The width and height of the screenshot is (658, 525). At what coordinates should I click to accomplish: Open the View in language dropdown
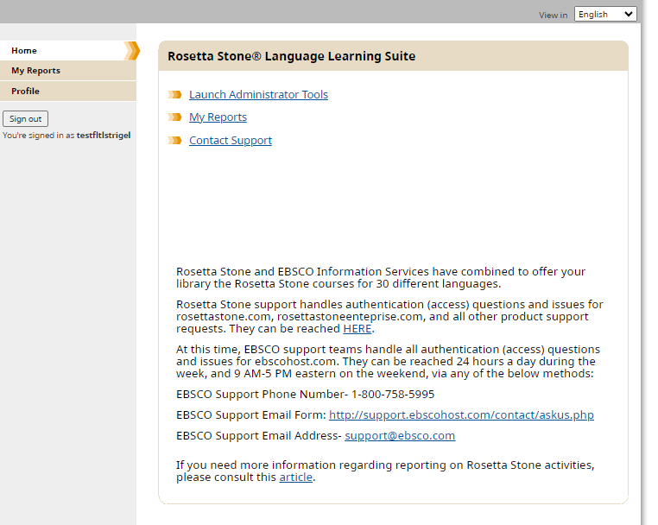[604, 14]
